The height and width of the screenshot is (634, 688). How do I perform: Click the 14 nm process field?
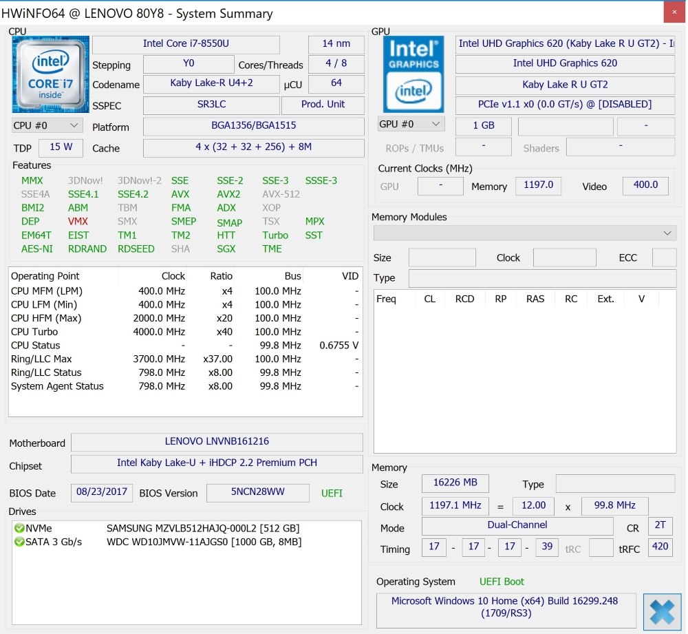(336, 44)
